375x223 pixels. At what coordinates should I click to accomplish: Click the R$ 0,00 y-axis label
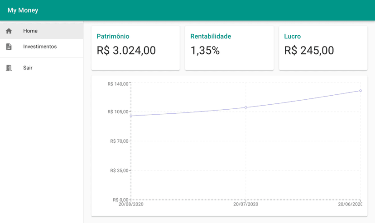120,200
